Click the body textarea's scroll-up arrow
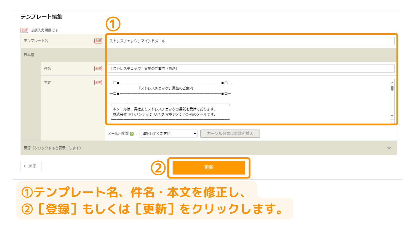Screen dimensions: 415x227 point(392,83)
